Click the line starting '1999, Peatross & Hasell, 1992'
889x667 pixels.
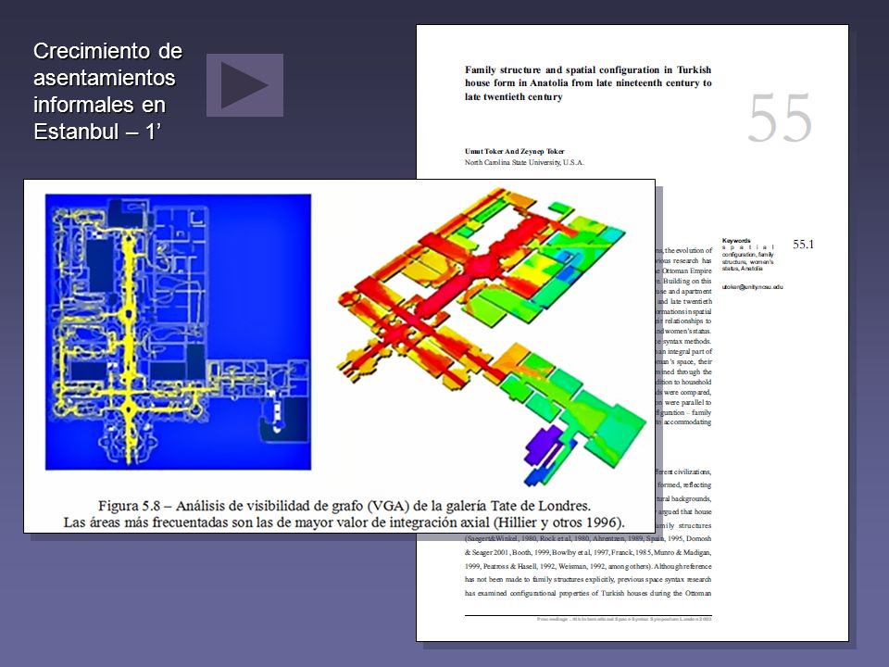[x=588, y=566]
